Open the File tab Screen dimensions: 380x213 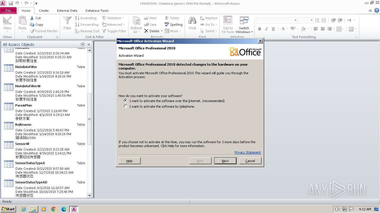coord(8,11)
